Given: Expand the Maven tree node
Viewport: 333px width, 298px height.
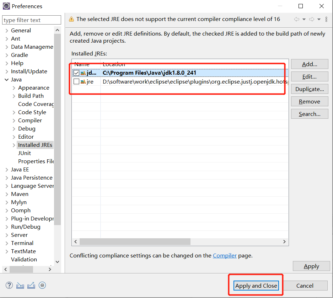Looking at the screenshot, I should click(7, 194).
